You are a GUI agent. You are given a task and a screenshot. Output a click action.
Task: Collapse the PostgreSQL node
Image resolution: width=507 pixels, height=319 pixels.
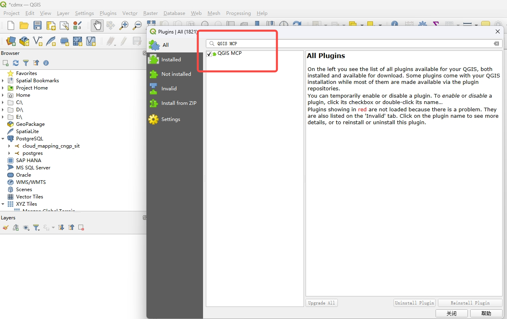click(3, 139)
